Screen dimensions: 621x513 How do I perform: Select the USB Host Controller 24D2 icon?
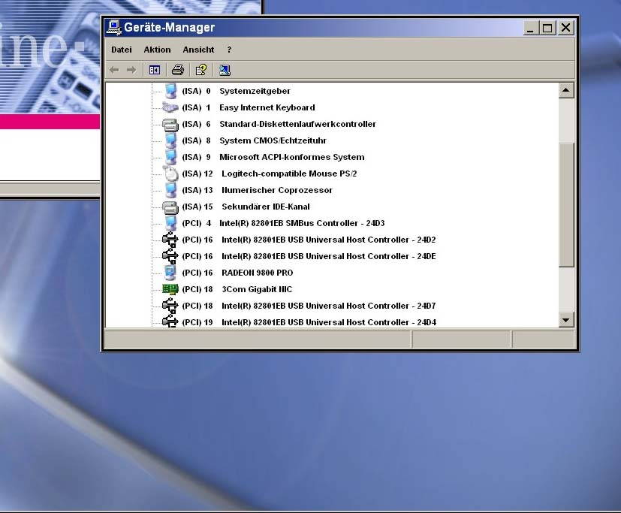[x=170, y=240]
